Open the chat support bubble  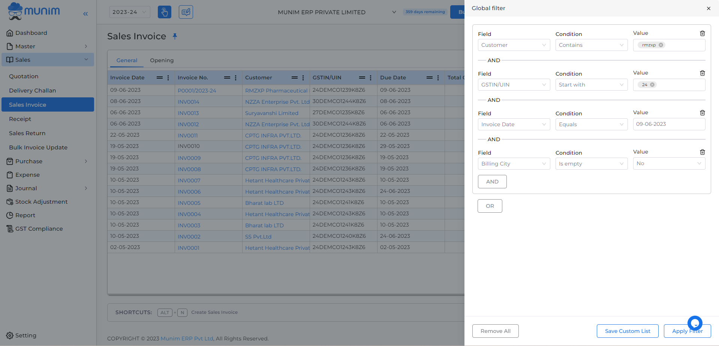pyautogui.click(x=695, y=323)
